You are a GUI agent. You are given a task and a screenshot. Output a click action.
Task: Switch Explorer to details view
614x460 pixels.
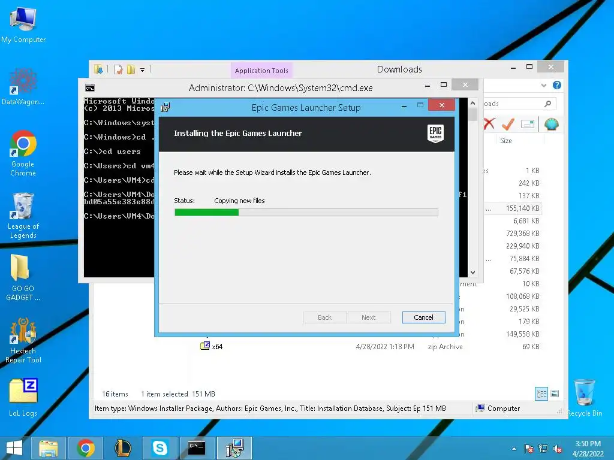pyautogui.click(x=541, y=394)
